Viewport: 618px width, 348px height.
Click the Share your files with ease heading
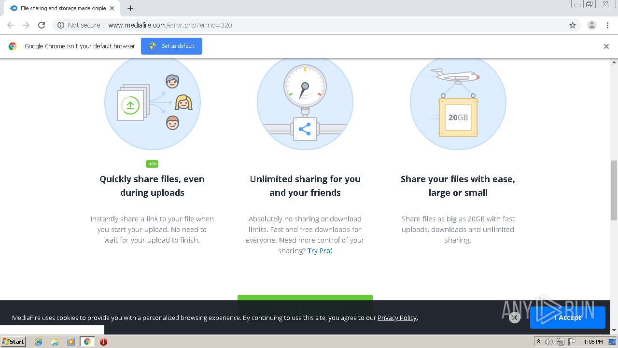tap(458, 186)
